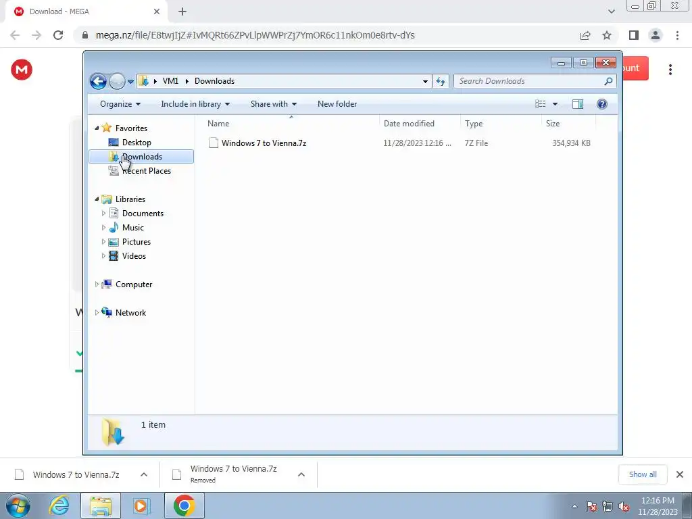692x519 pixels.
Task: Open the Share with menu
Action: click(274, 104)
